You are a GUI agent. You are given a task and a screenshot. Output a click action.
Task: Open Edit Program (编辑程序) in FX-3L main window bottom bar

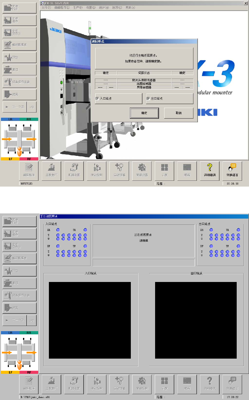point(29,172)
